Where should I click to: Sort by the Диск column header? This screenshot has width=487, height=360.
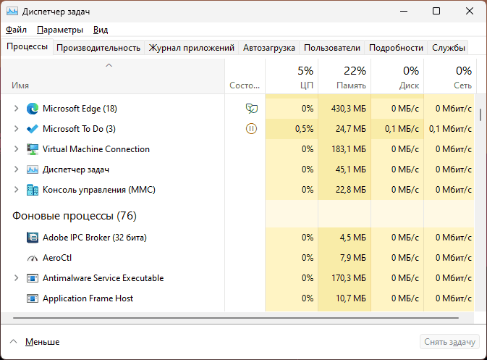pyautogui.click(x=397, y=77)
